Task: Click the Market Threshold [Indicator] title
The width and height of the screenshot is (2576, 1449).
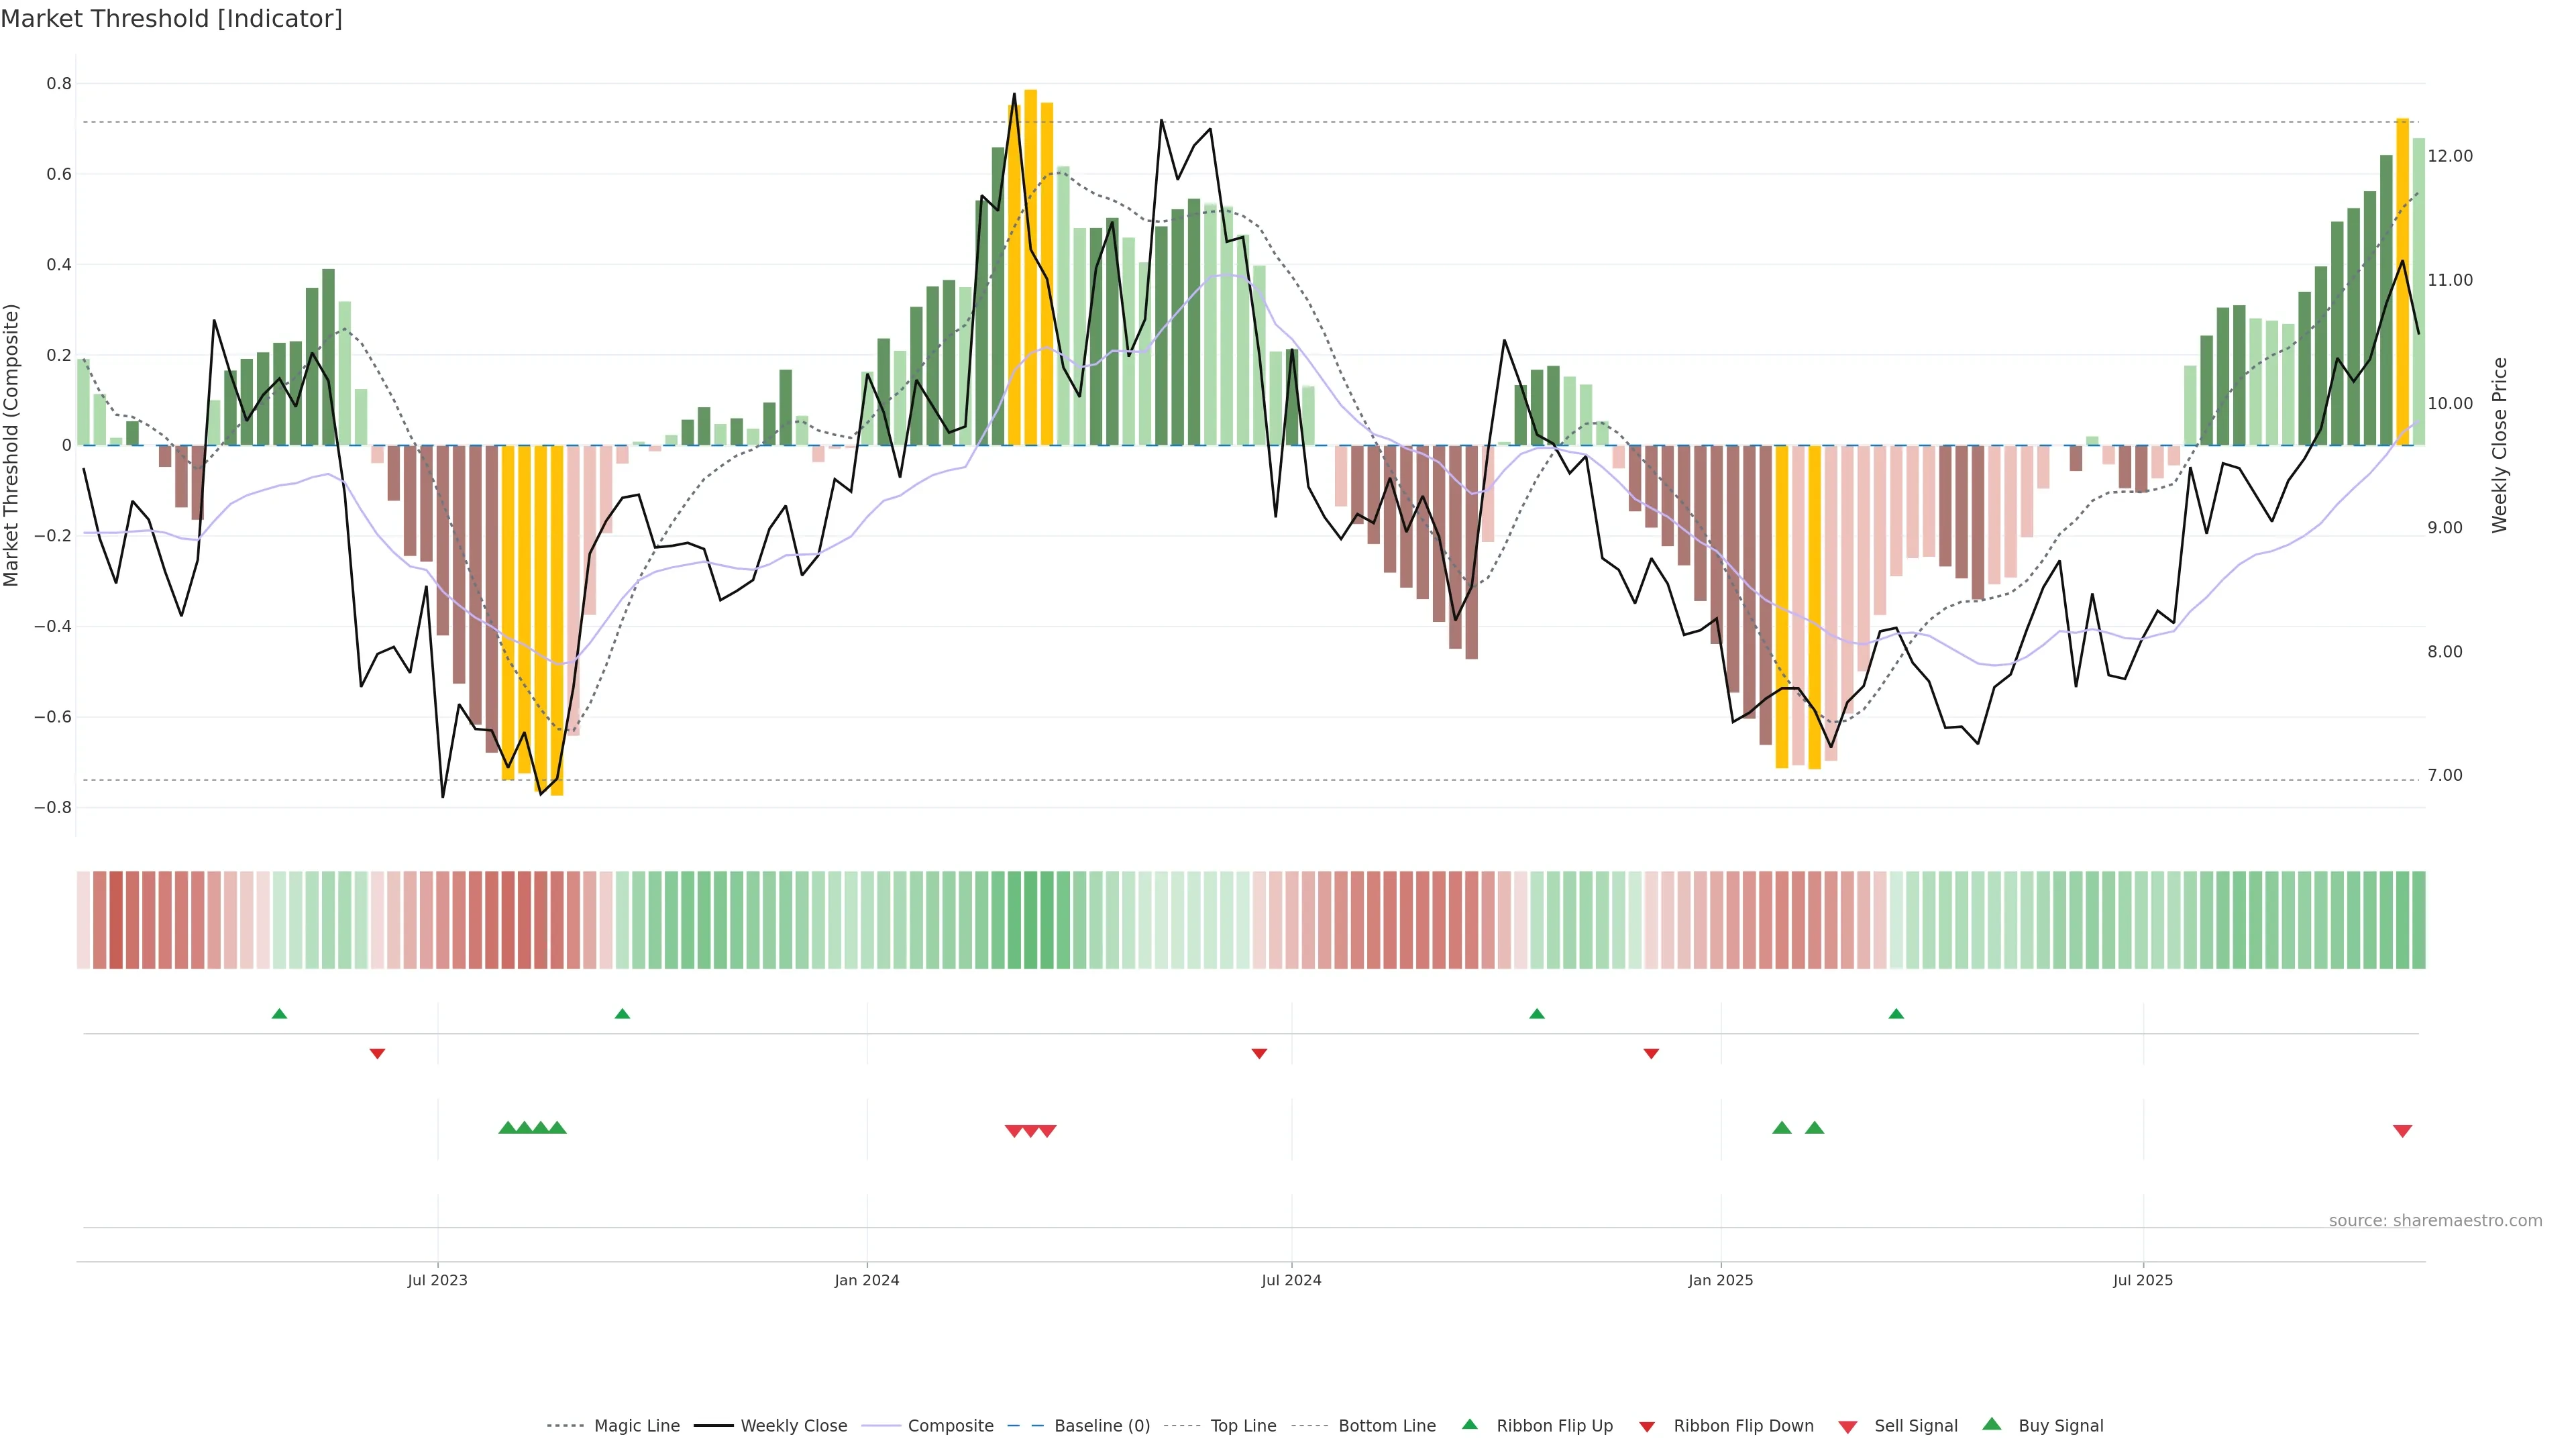Action: pyautogui.click(x=171, y=19)
